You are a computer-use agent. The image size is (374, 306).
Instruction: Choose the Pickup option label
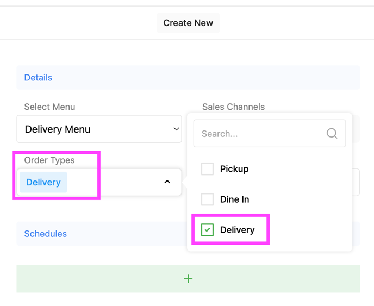click(x=234, y=169)
